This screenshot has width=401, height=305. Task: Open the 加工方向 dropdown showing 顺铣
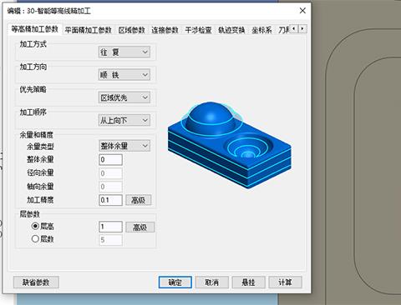coord(124,75)
